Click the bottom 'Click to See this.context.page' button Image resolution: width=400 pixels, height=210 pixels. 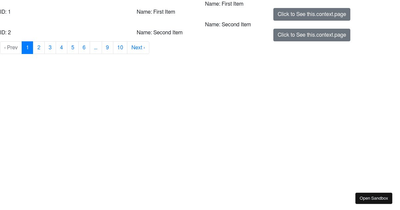(x=312, y=35)
